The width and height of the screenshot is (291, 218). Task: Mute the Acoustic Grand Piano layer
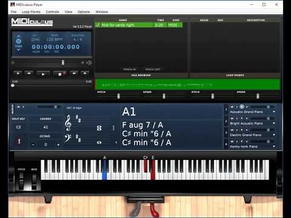232,107
